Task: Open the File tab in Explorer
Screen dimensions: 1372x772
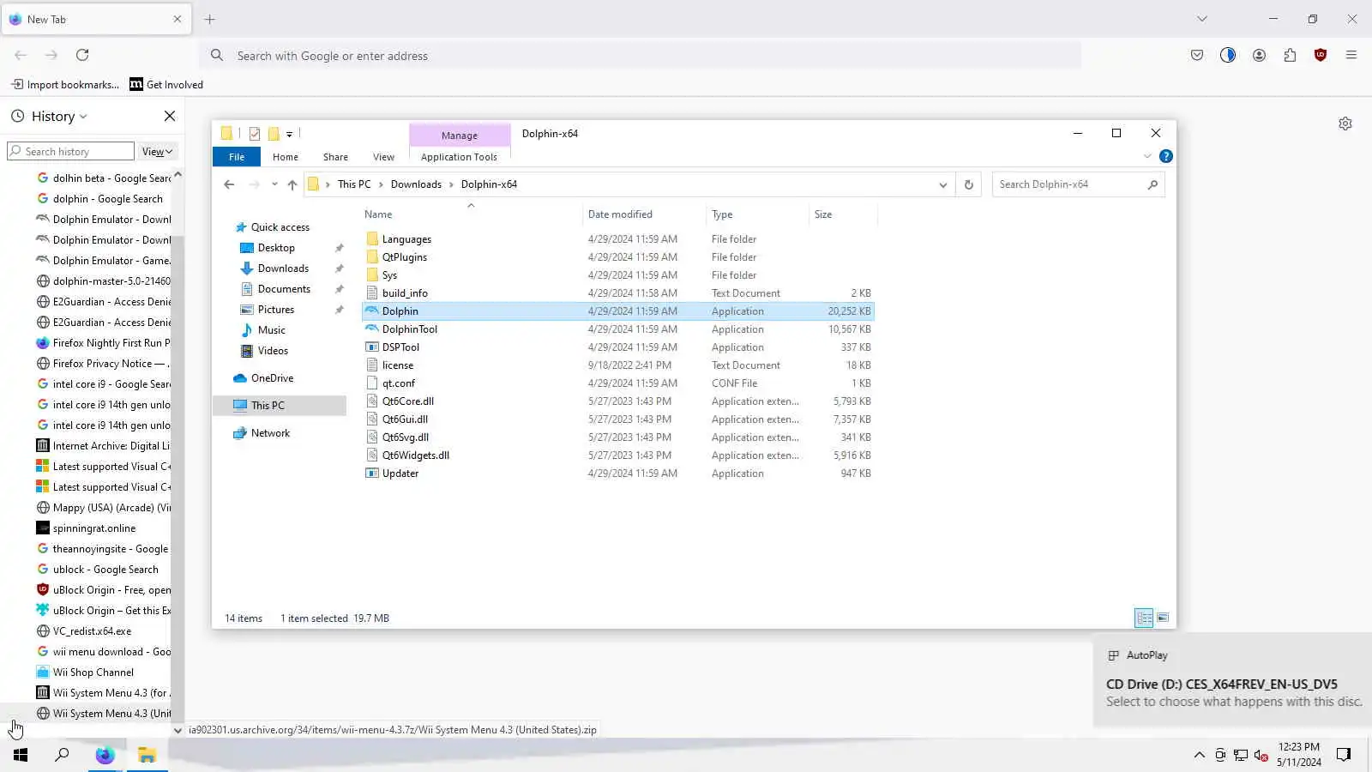Action: pyautogui.click(x=237, y=157)
